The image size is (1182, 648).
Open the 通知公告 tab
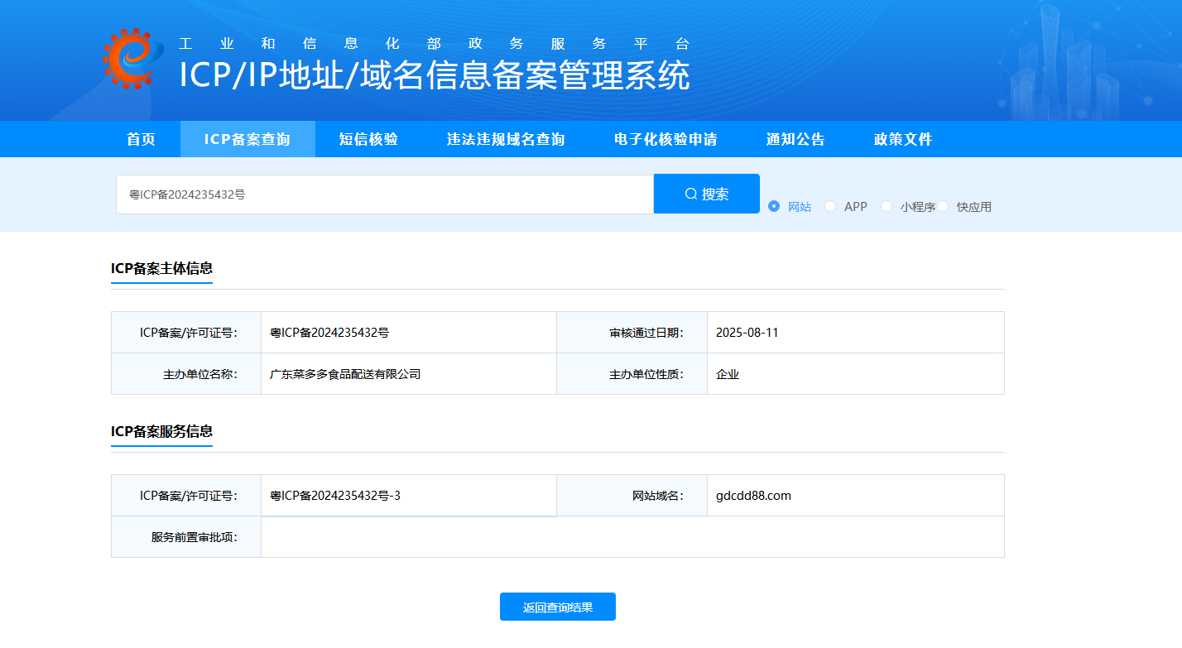(795, 139)
